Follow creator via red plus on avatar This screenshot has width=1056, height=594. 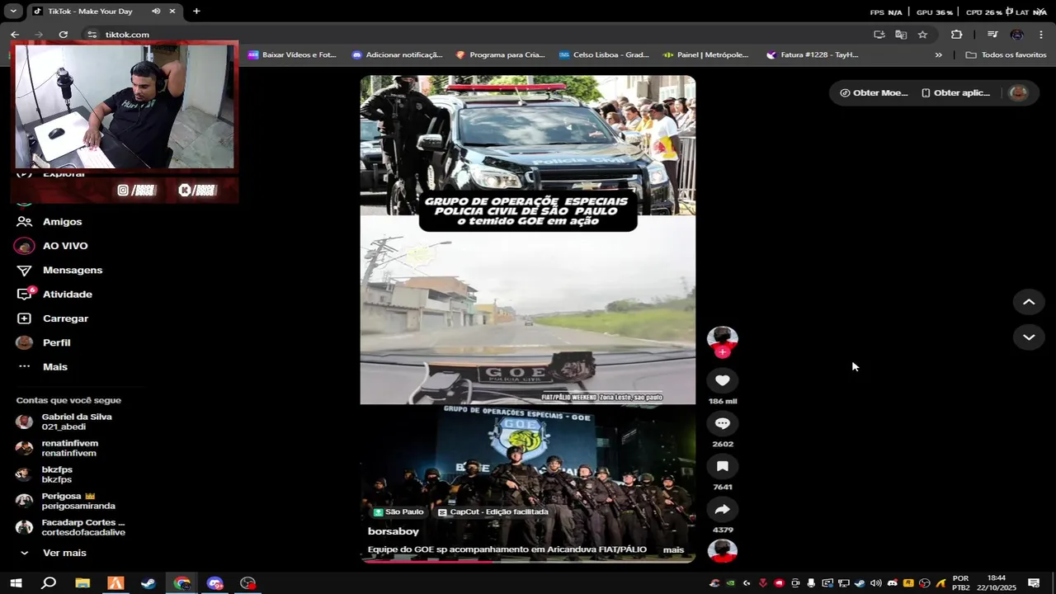coord(722,352)
